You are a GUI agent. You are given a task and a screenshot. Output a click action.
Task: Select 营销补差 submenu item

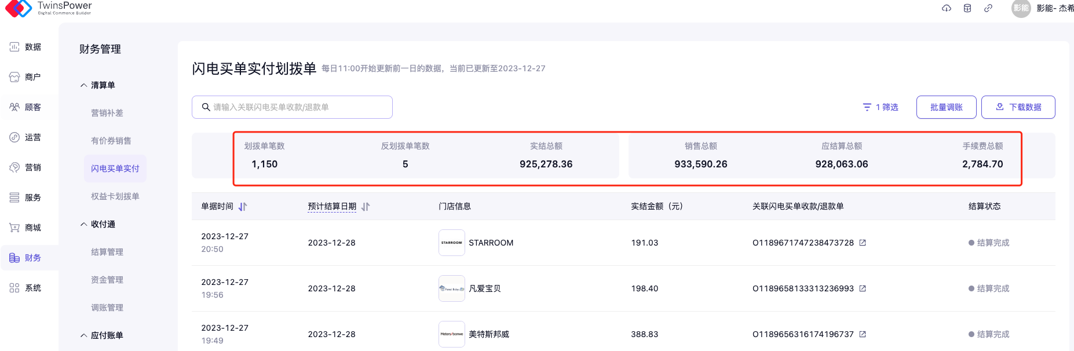[x=107, y=113]
